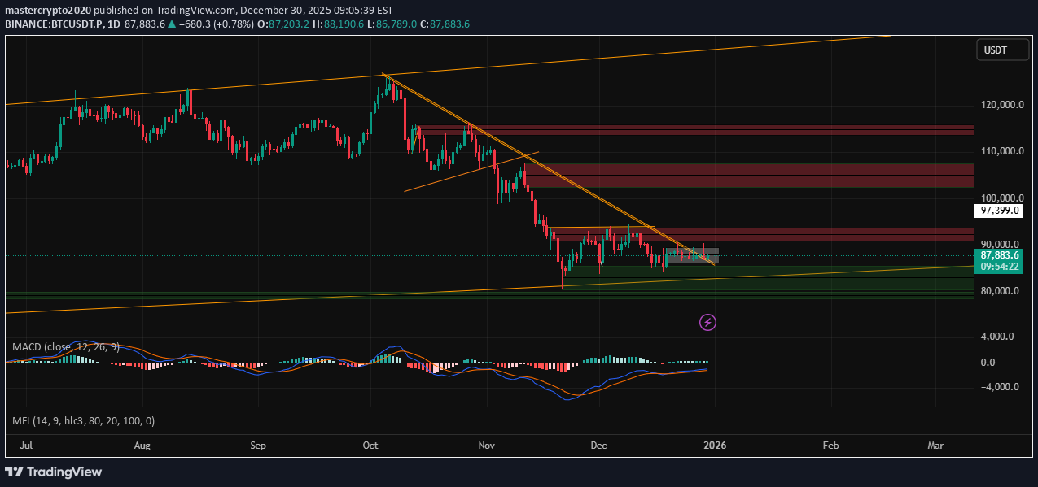
Task: Select the purple quick-trade lightning icon
Action: (x=707, y=322)
